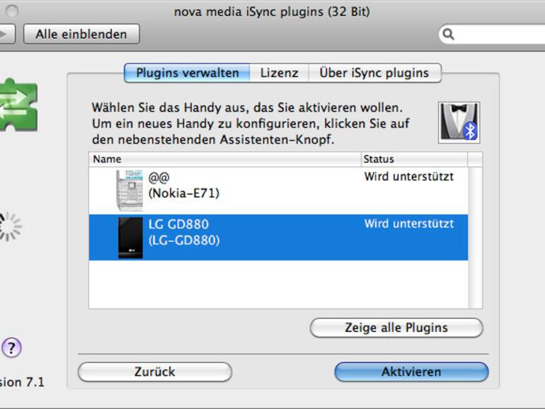The height and width of the screenshot is (409, 545).
Task: Click the Zeige alle Plugins button
Action: (396, 328)
